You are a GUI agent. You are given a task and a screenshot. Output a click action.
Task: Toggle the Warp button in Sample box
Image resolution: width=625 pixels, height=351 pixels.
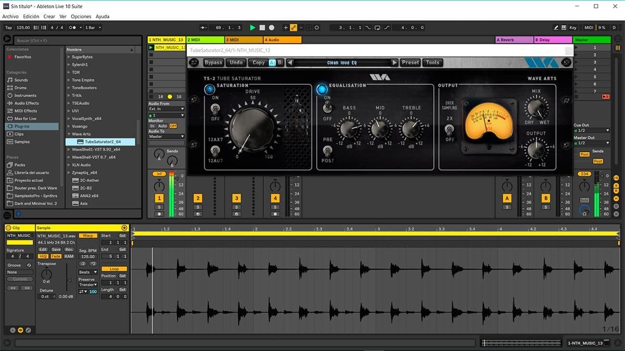click(x=88, y=236)
